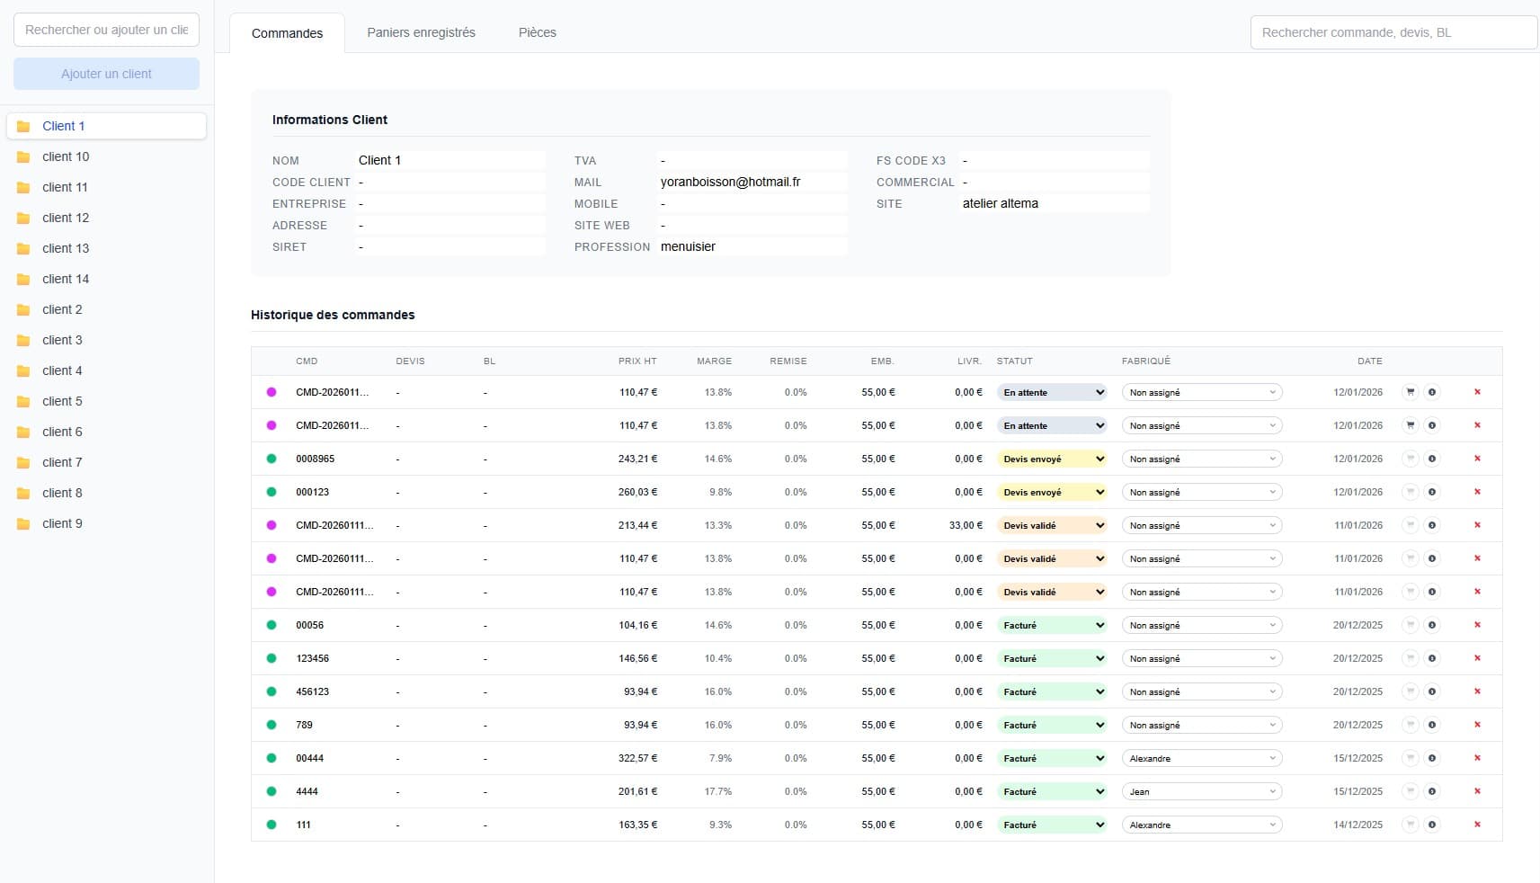Select client 13 in the sidebar

click(106, 248)
